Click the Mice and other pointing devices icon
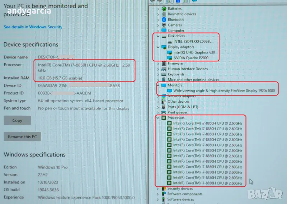This screenshot has height=204, width=287. point(164,79)
